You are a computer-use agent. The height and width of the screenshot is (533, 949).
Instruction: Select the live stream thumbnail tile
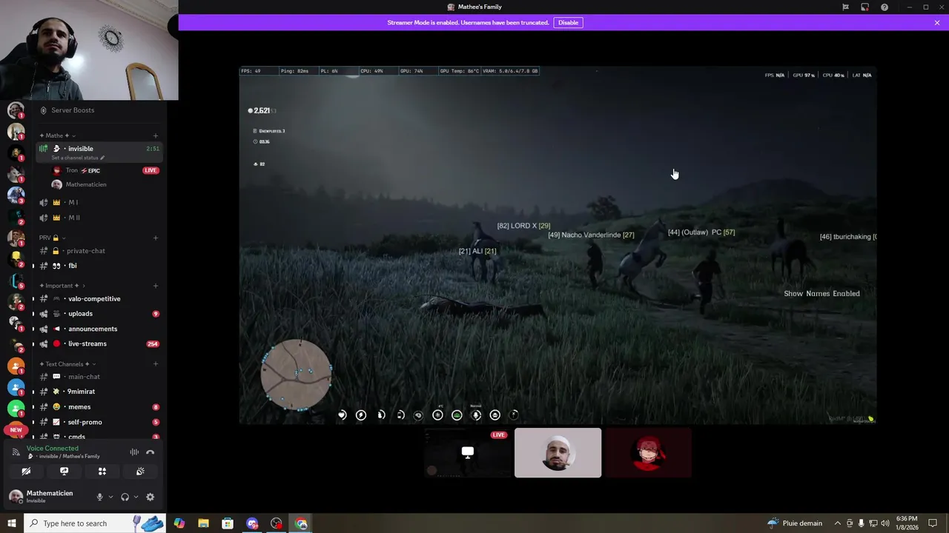[468, 452]
